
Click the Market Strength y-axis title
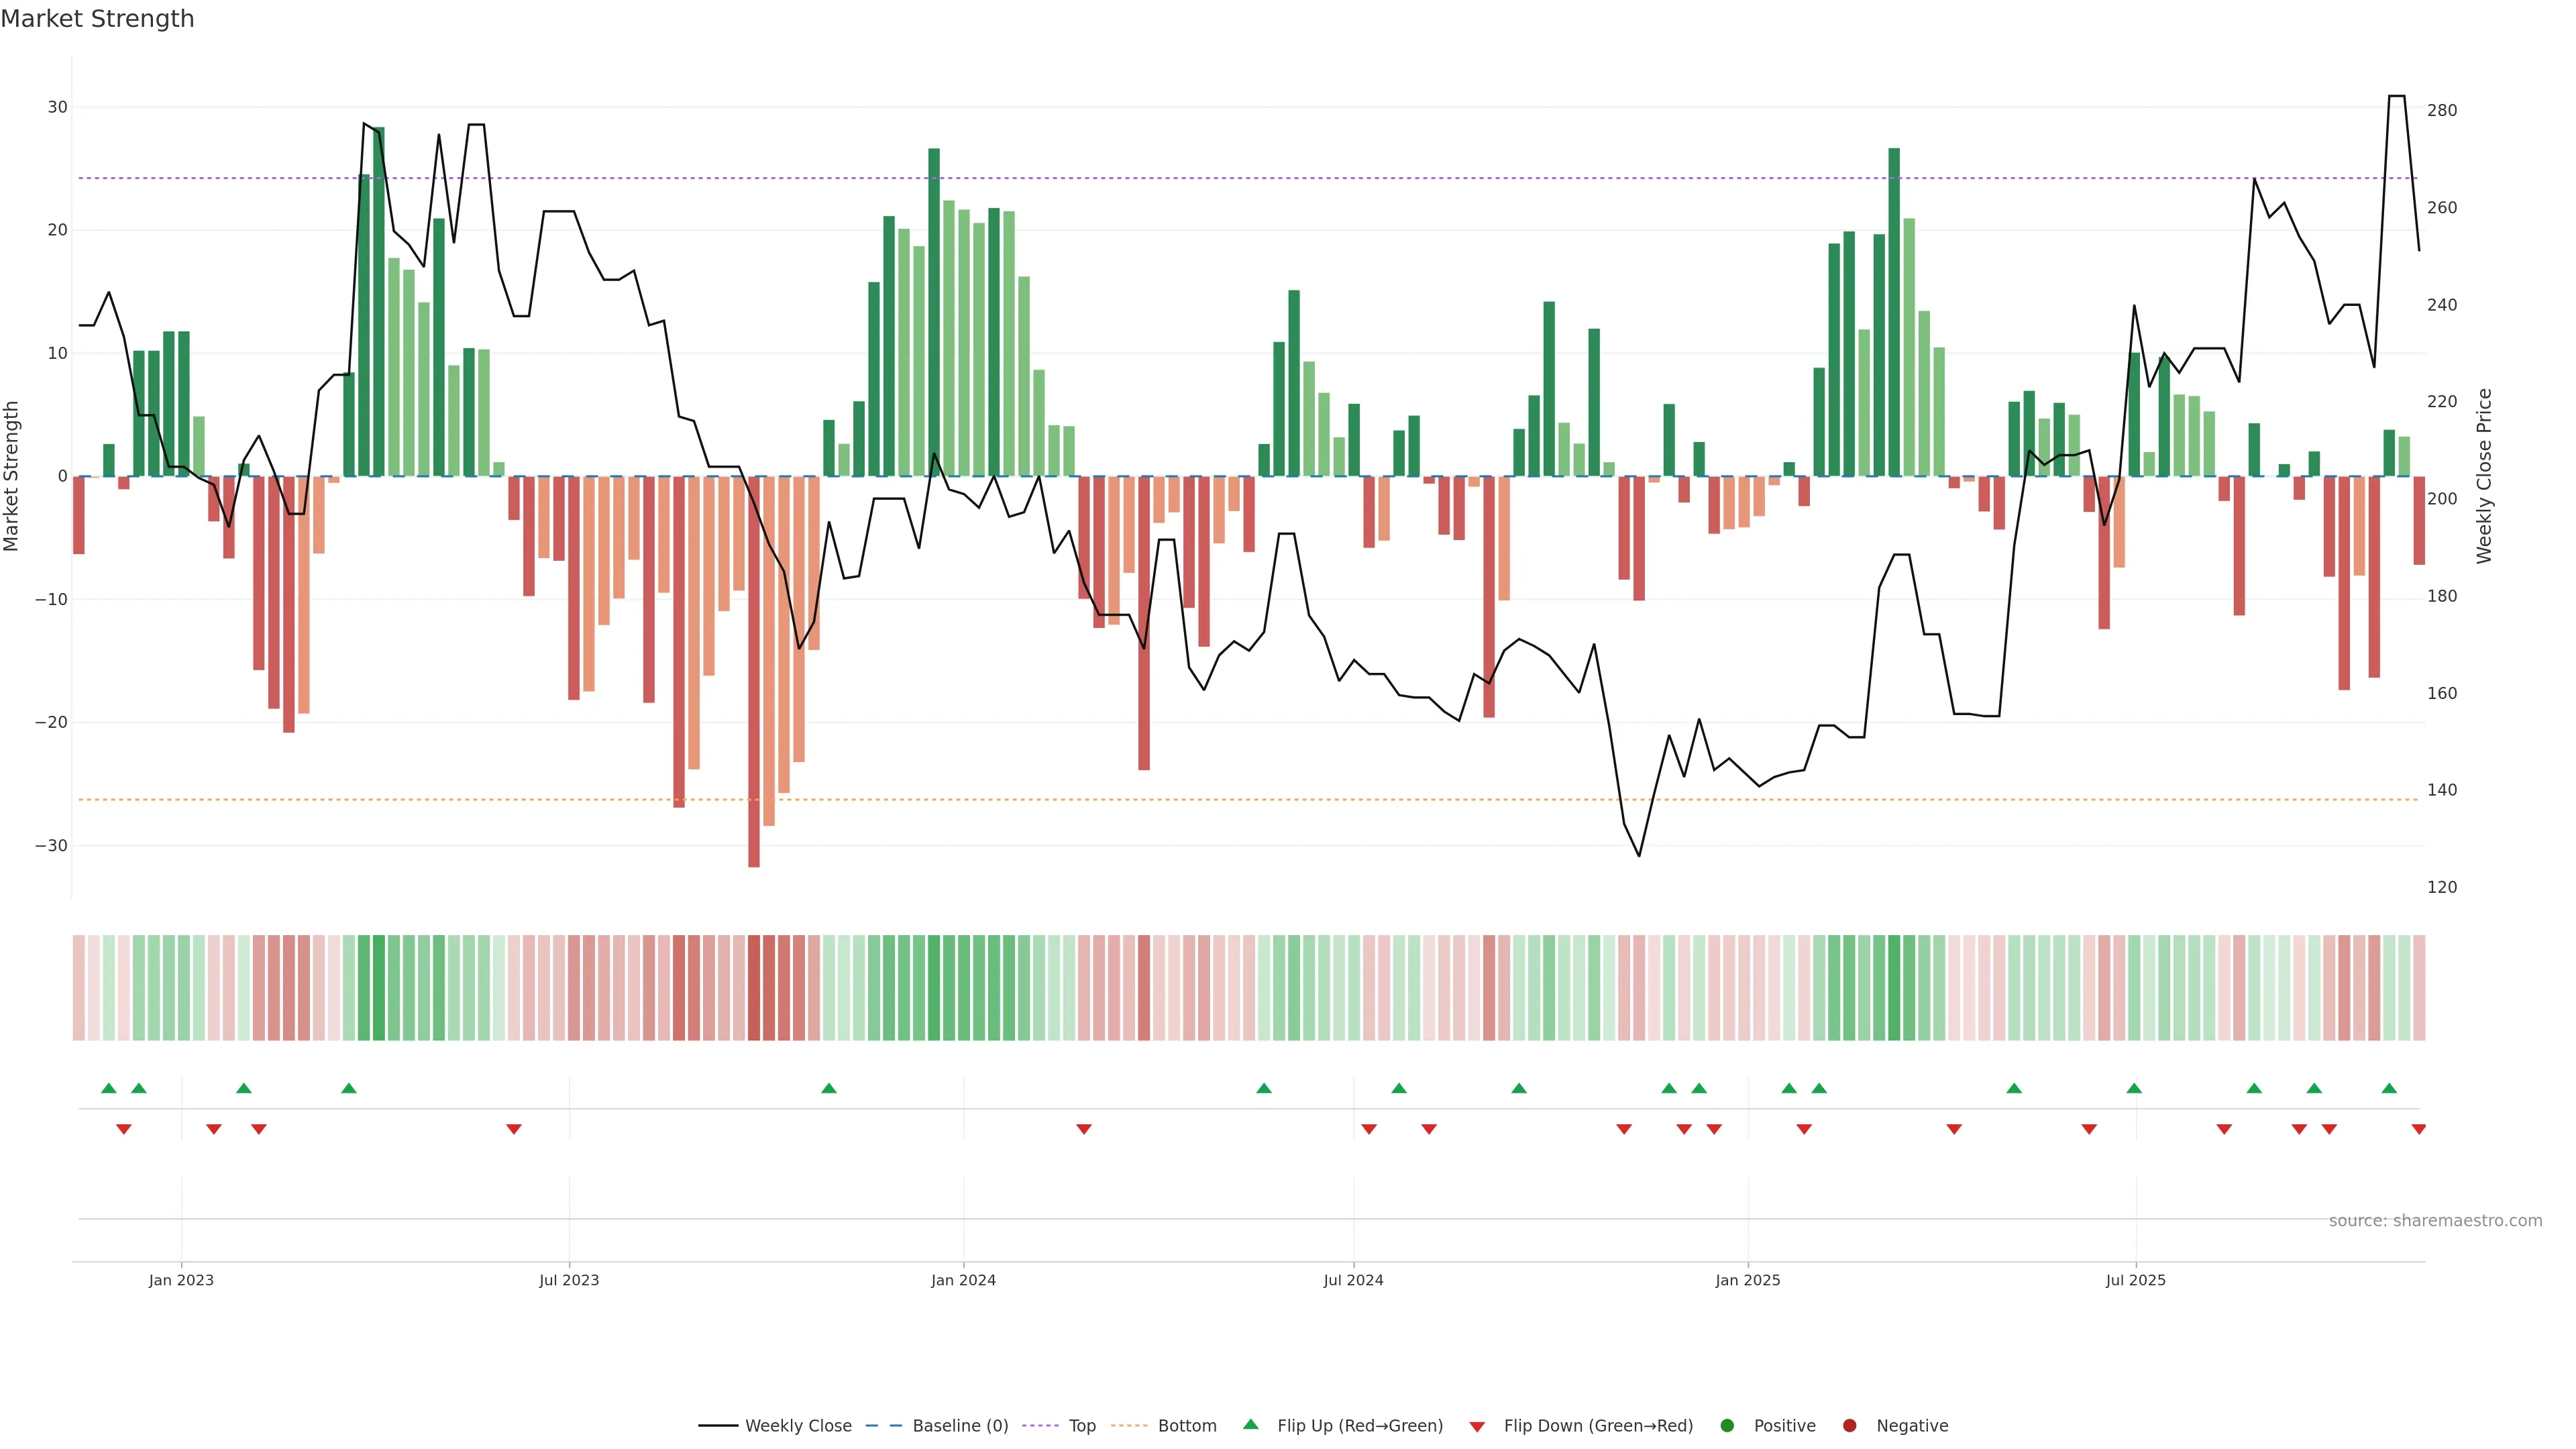click(12, 476)
